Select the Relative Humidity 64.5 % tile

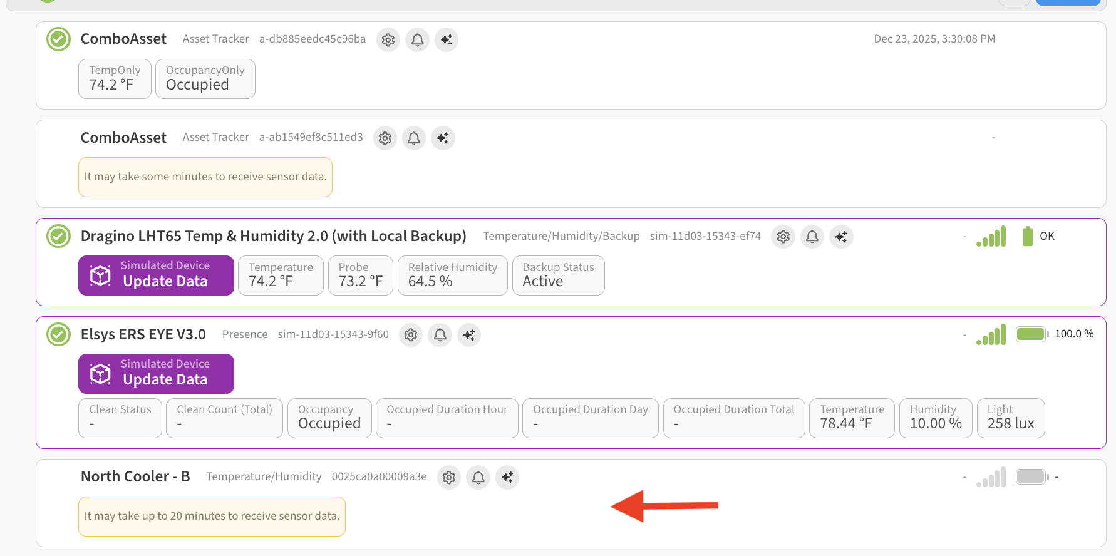click(x=452, y=275)
